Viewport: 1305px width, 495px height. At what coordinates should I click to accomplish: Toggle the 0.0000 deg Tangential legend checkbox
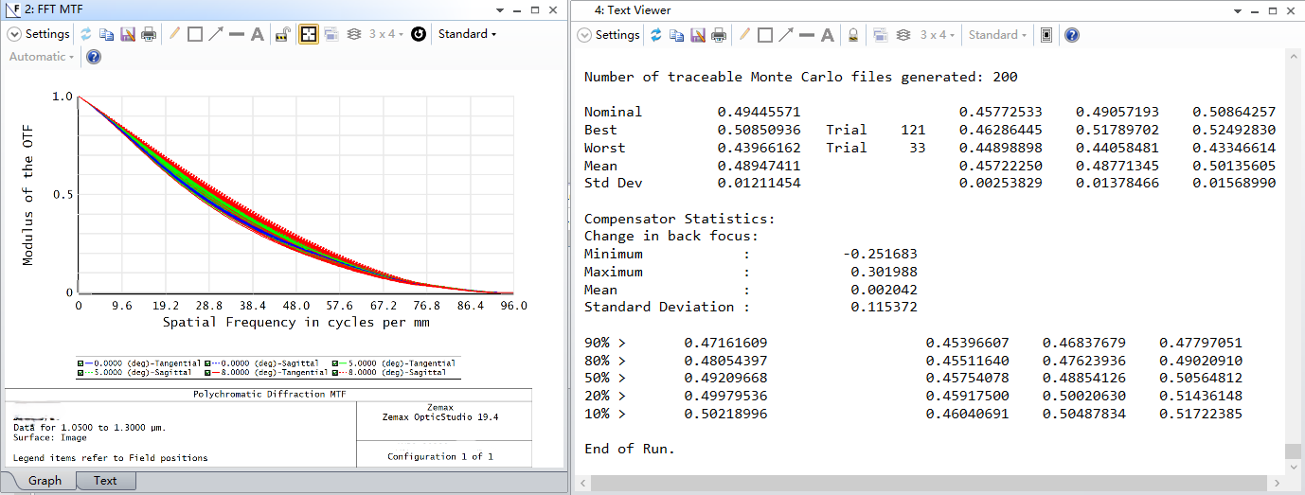pyautogui.click(x=80, y=363)
